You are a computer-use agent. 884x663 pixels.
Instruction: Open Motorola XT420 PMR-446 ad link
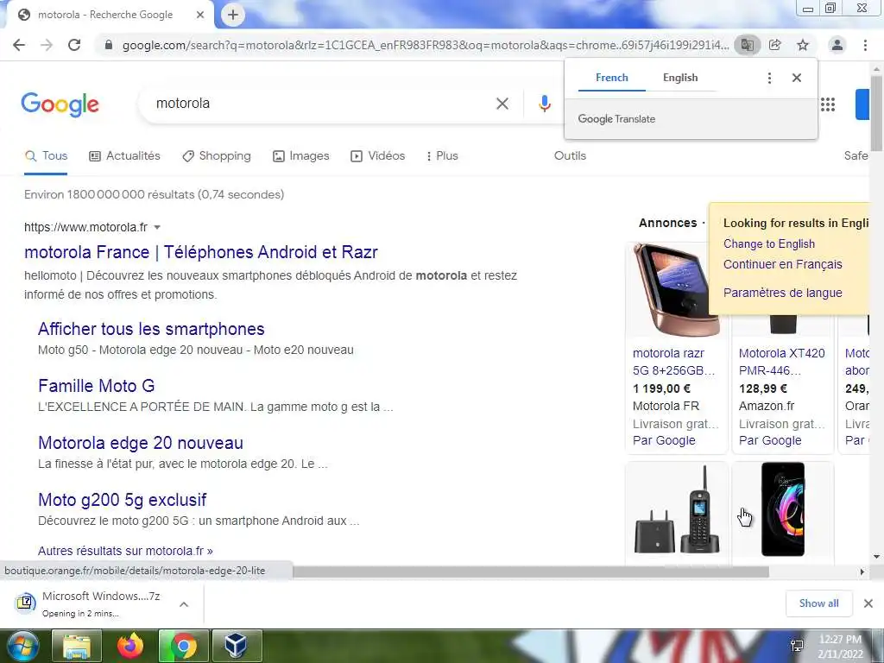pos(781,362)
